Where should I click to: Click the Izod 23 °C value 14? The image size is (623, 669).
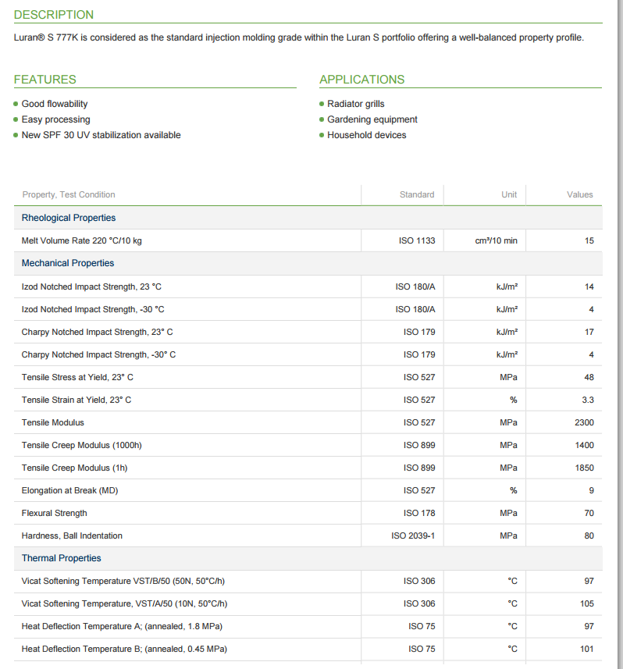pos(589,286)
